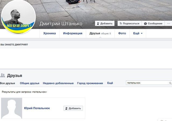Switch to the Хроника tab
Viewport: 172px width, 121px height.
[49, 33]
